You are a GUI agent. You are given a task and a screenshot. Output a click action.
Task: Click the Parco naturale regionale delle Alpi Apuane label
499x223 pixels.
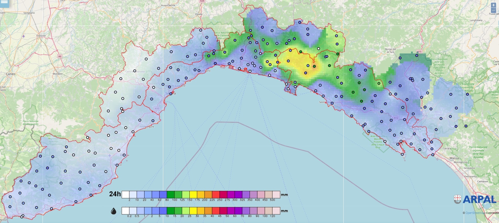[x=478, y=152]
